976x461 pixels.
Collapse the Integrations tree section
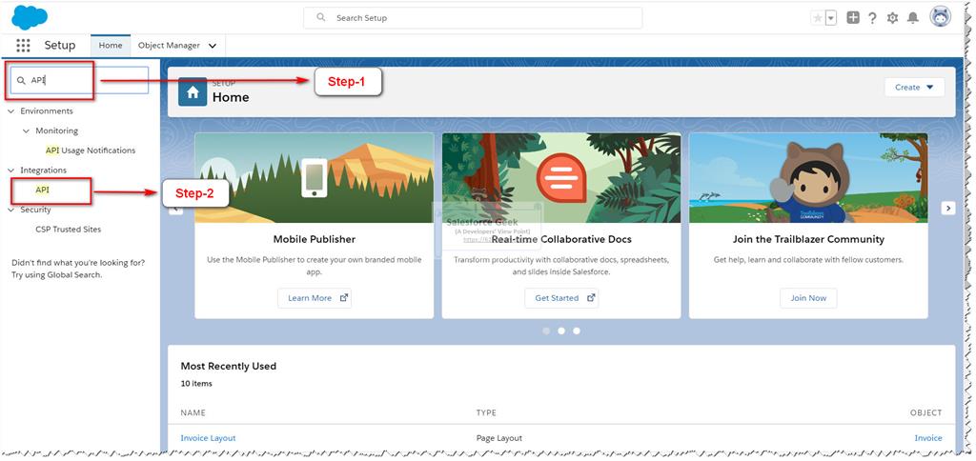tap(11, 170)
